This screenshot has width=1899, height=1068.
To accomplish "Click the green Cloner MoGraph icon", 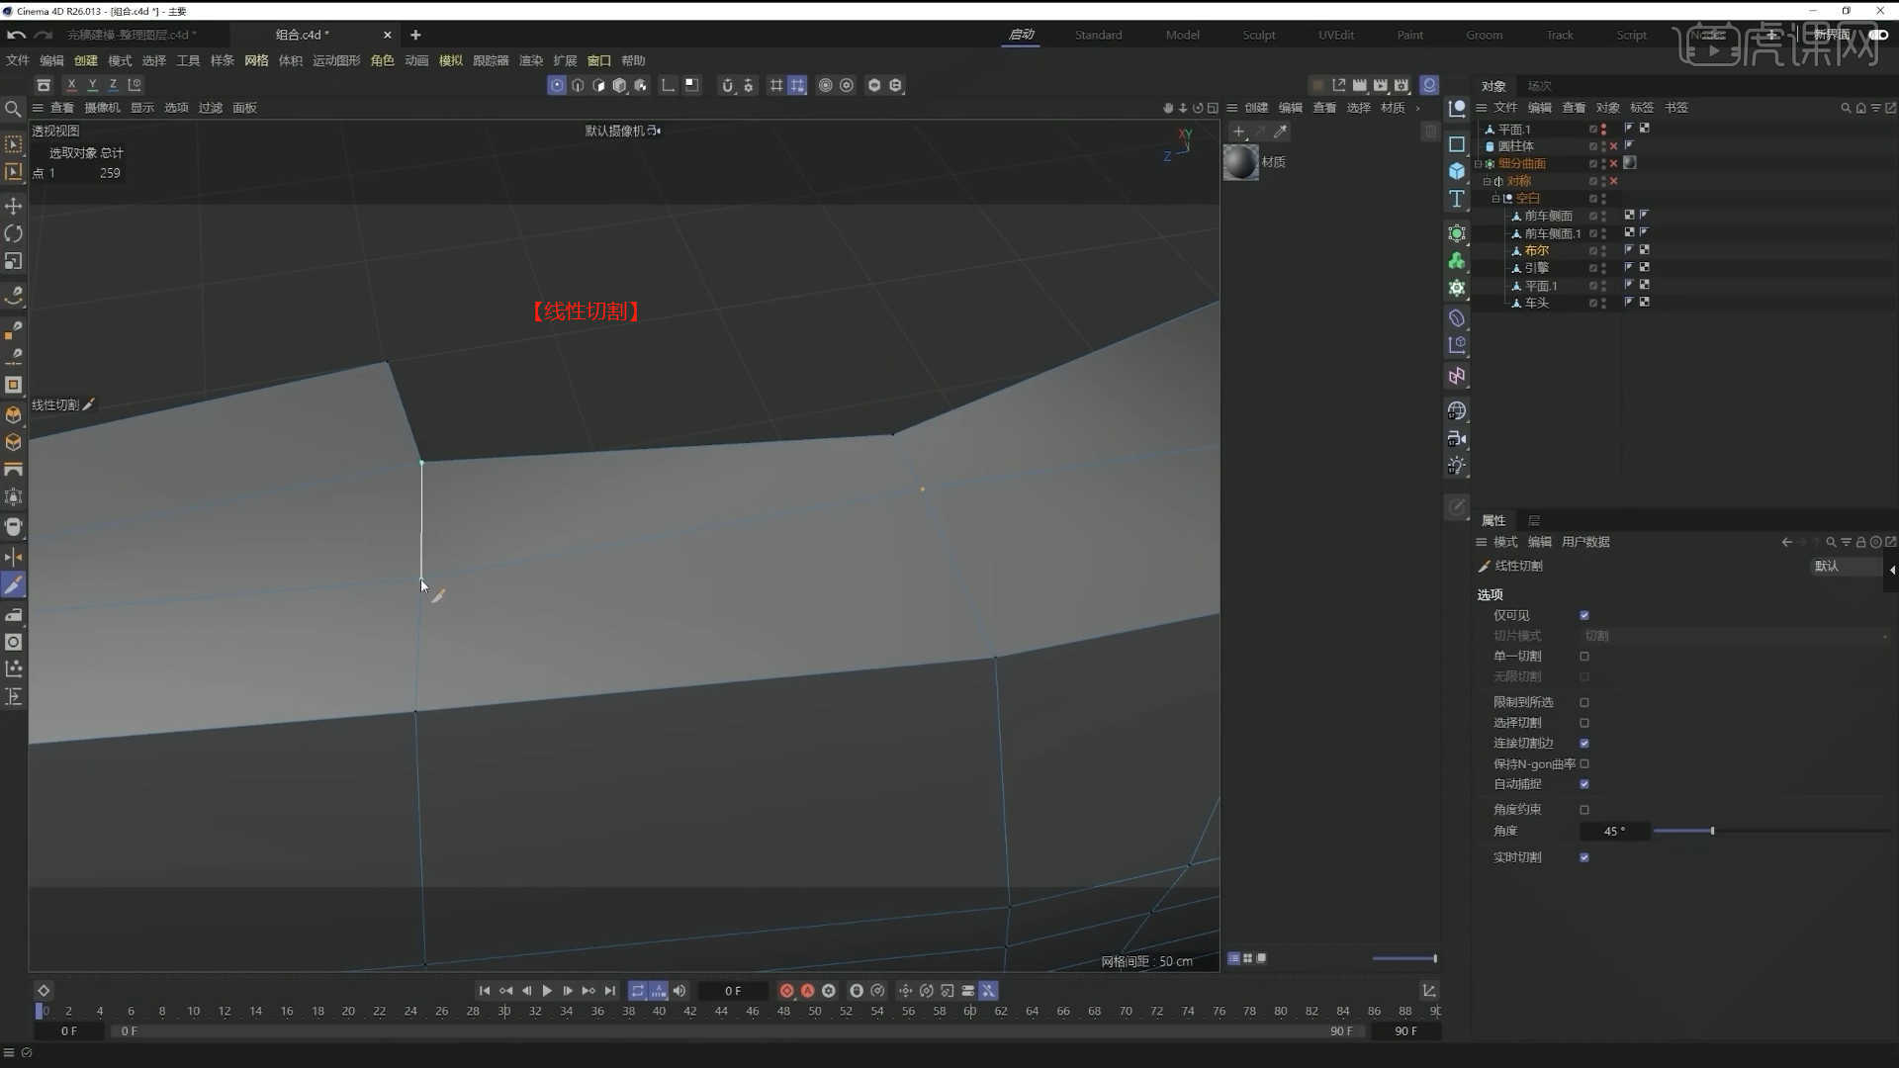I will pyautogui.click(x=1457, y=261).
